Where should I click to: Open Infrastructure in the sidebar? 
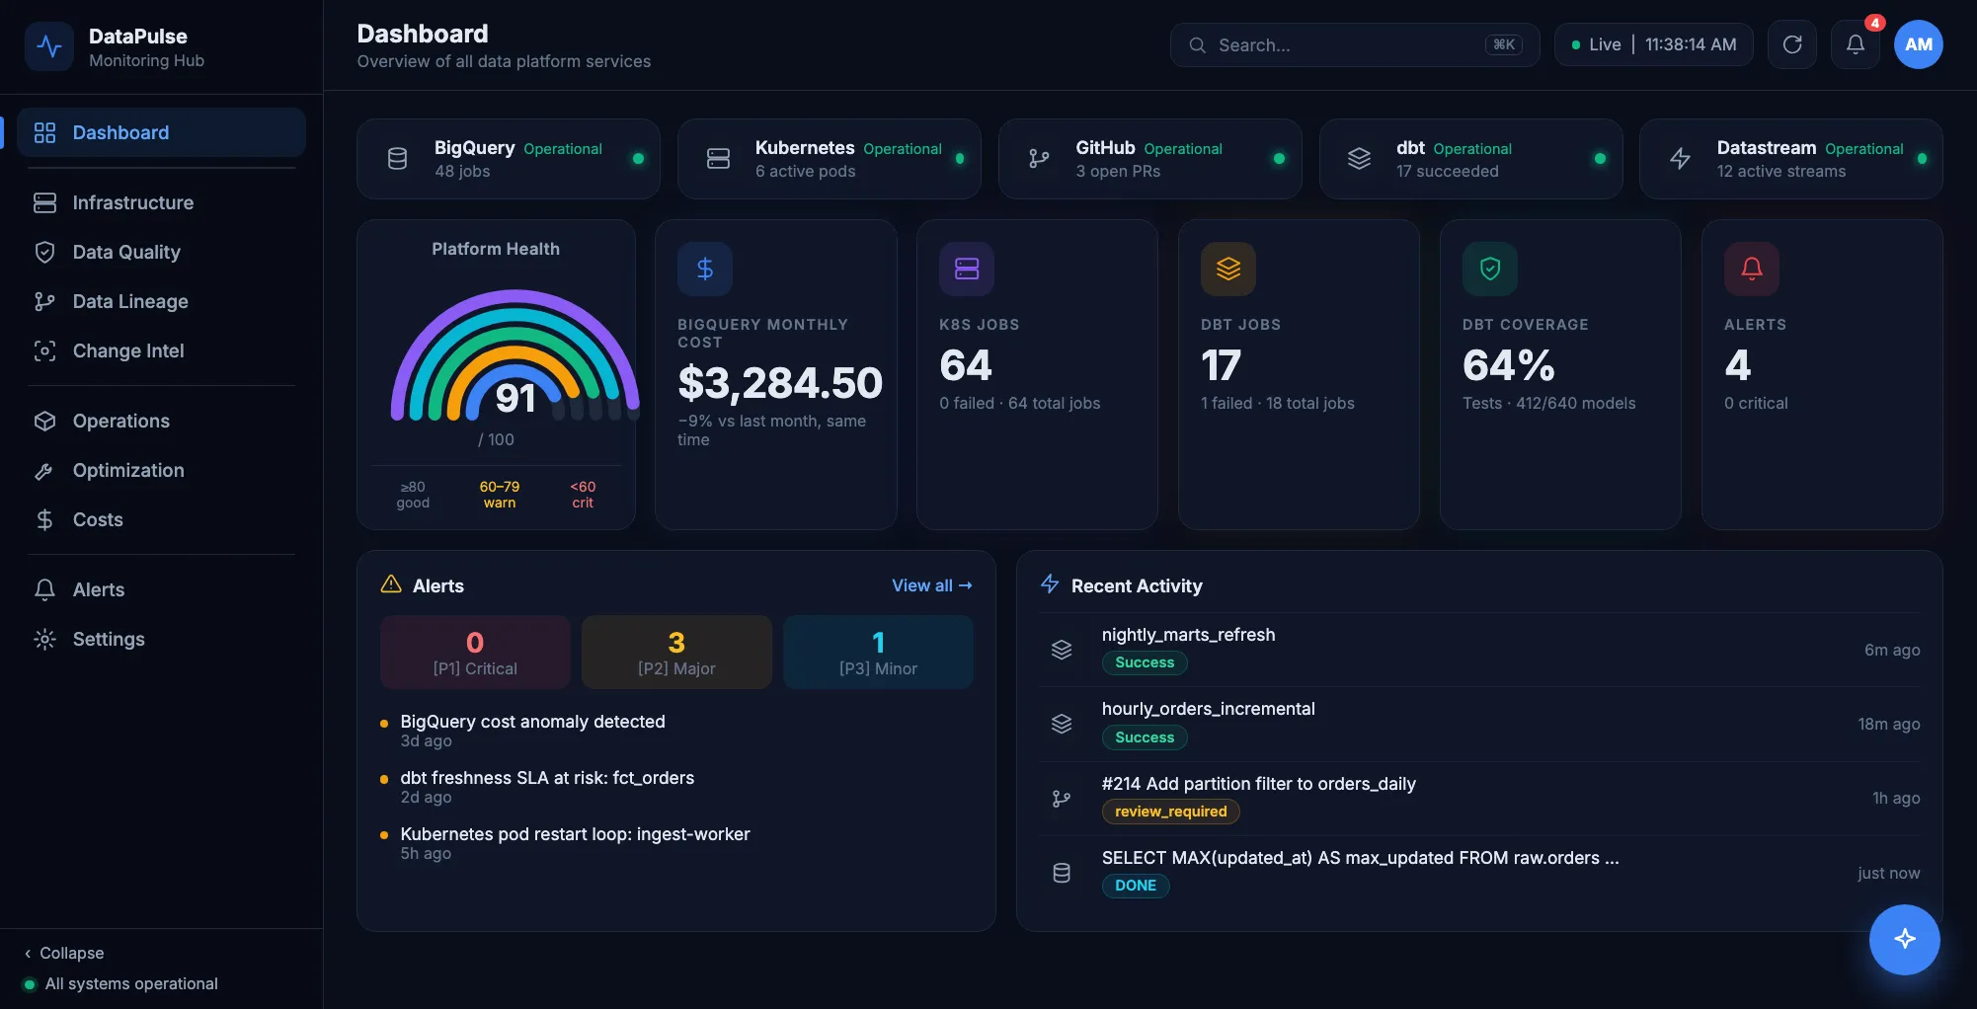click(x=161, y=202)
